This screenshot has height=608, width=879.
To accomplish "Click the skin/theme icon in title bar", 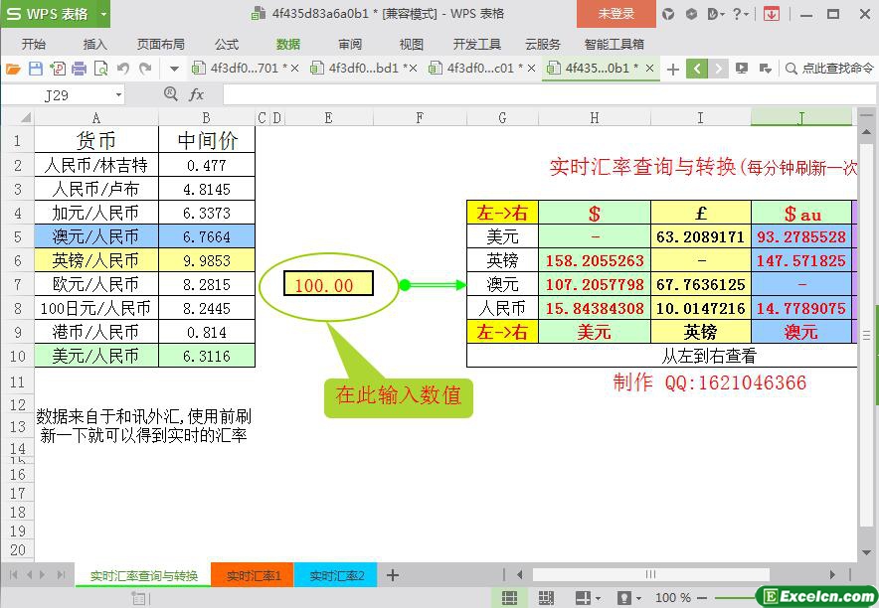I will (x=667, y=14).
